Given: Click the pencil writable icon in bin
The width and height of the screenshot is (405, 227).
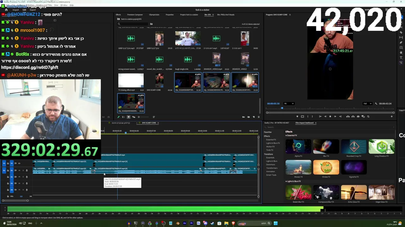Looking at the screenshot, I should [118, 117].
